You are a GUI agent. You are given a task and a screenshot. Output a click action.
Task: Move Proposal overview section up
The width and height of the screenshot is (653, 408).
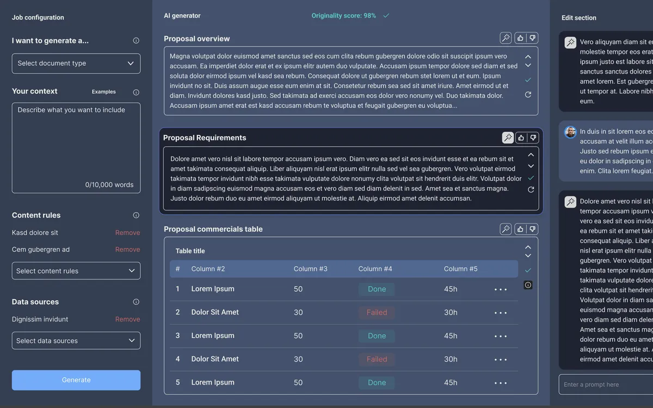(x=528, y=57)
